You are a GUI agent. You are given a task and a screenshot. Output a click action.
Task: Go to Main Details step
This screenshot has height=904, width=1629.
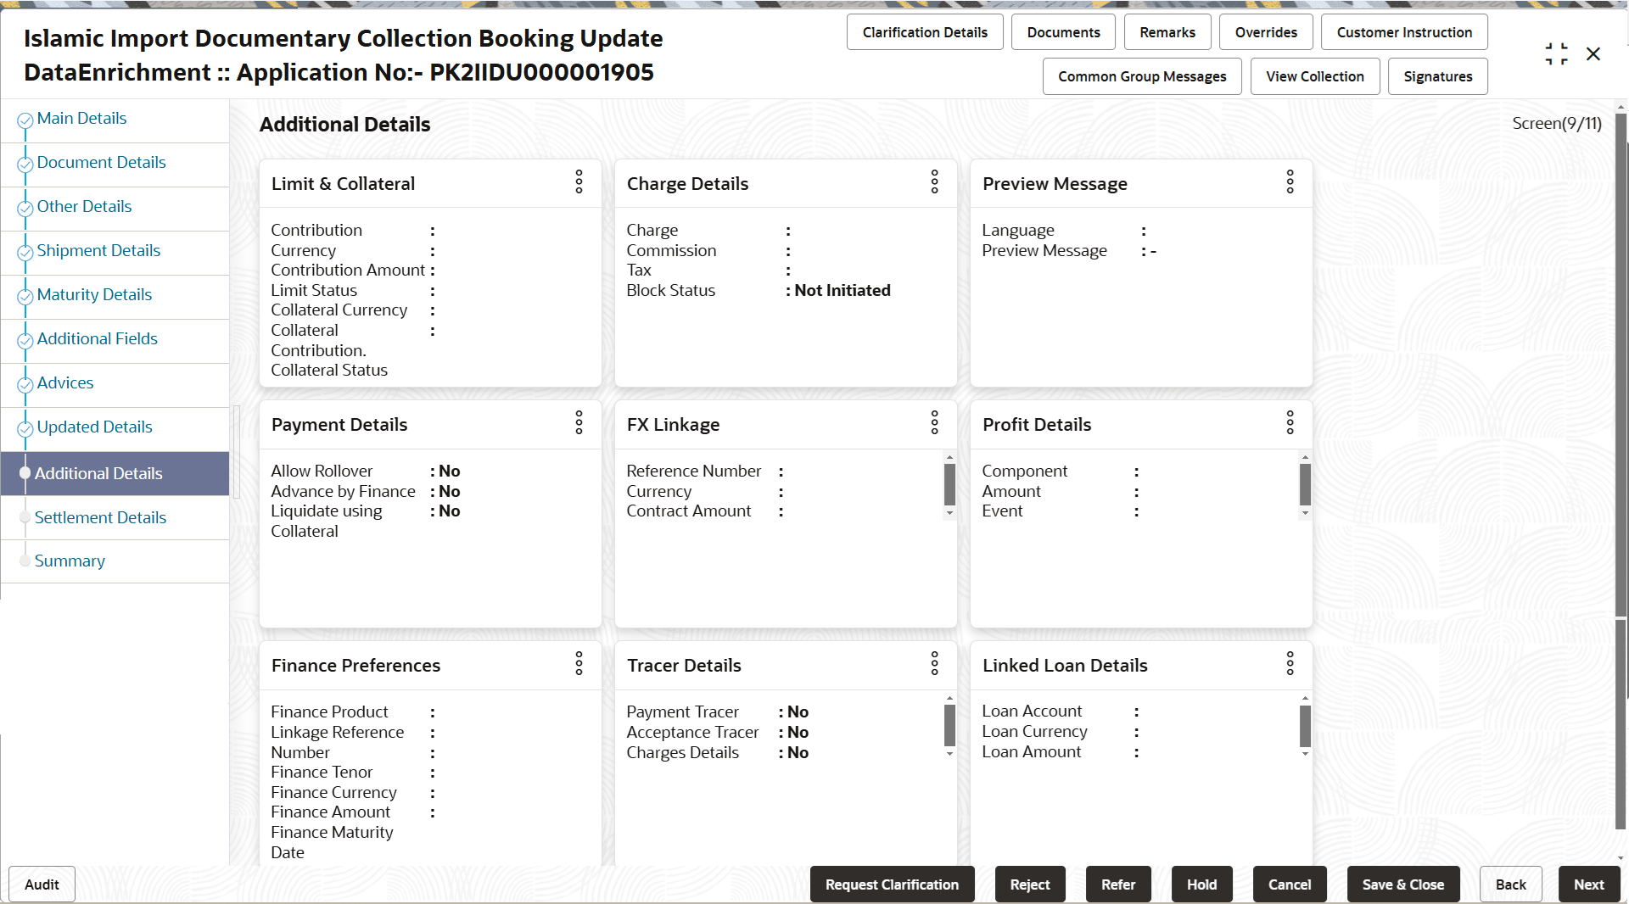pyautogui.click(x=81, y=119)
